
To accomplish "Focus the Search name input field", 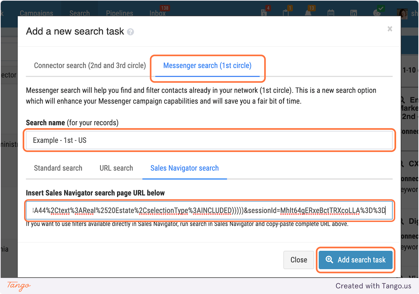I will tap(209, 140).
